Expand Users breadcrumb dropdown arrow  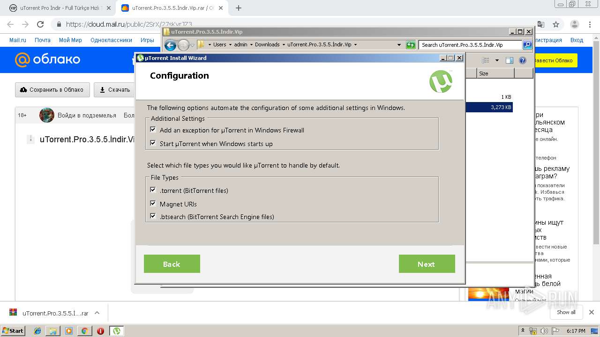pos(230,45)
